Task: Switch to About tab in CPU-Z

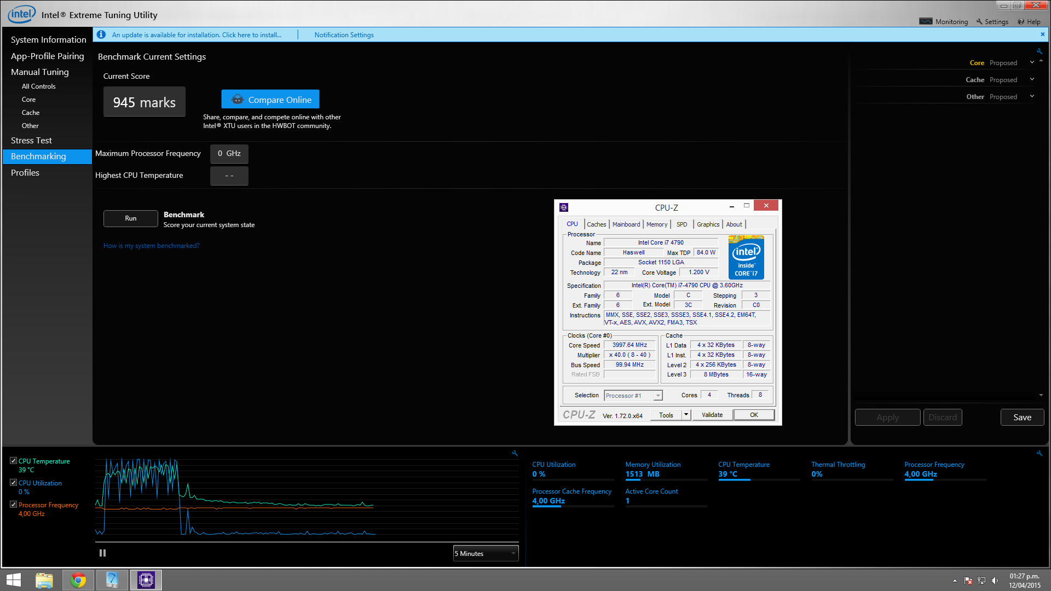Action: 734,224
